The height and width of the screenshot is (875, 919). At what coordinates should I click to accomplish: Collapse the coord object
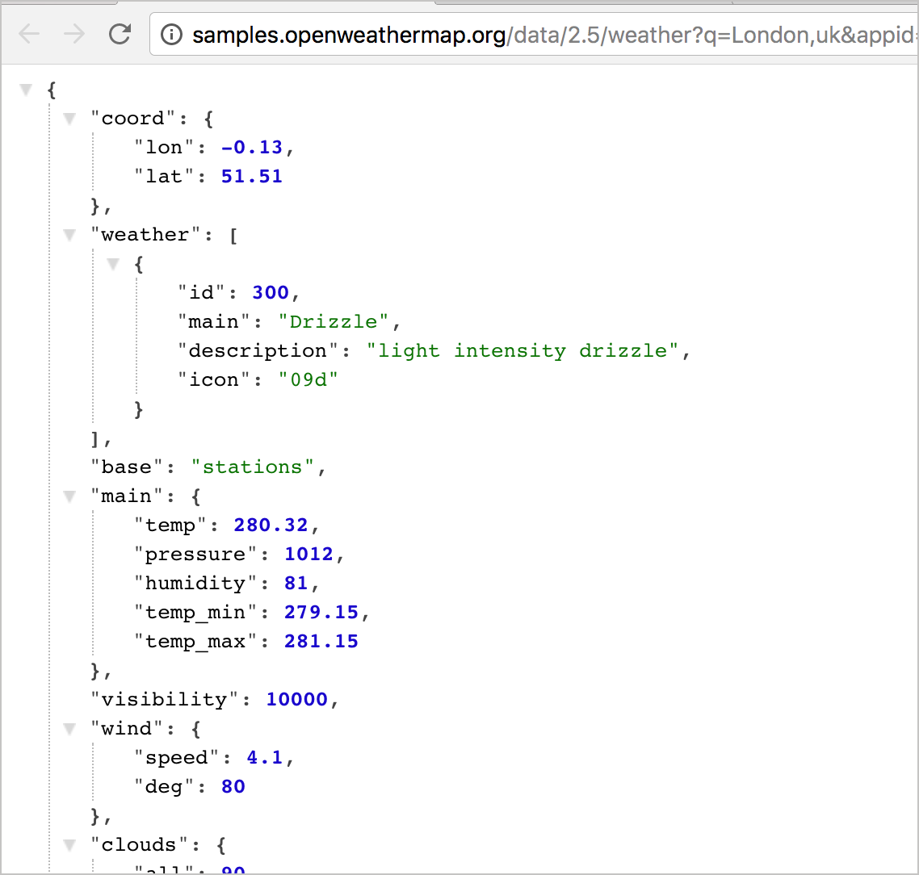69,118
